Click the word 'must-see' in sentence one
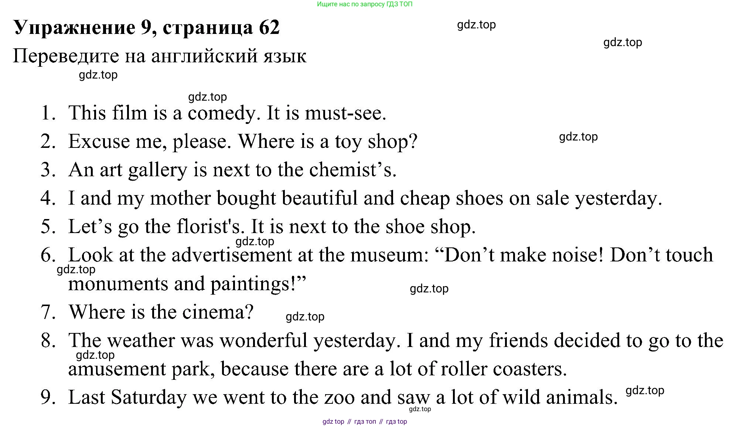The height and width of the screenshot is (427, 730). tap(345, 113)
